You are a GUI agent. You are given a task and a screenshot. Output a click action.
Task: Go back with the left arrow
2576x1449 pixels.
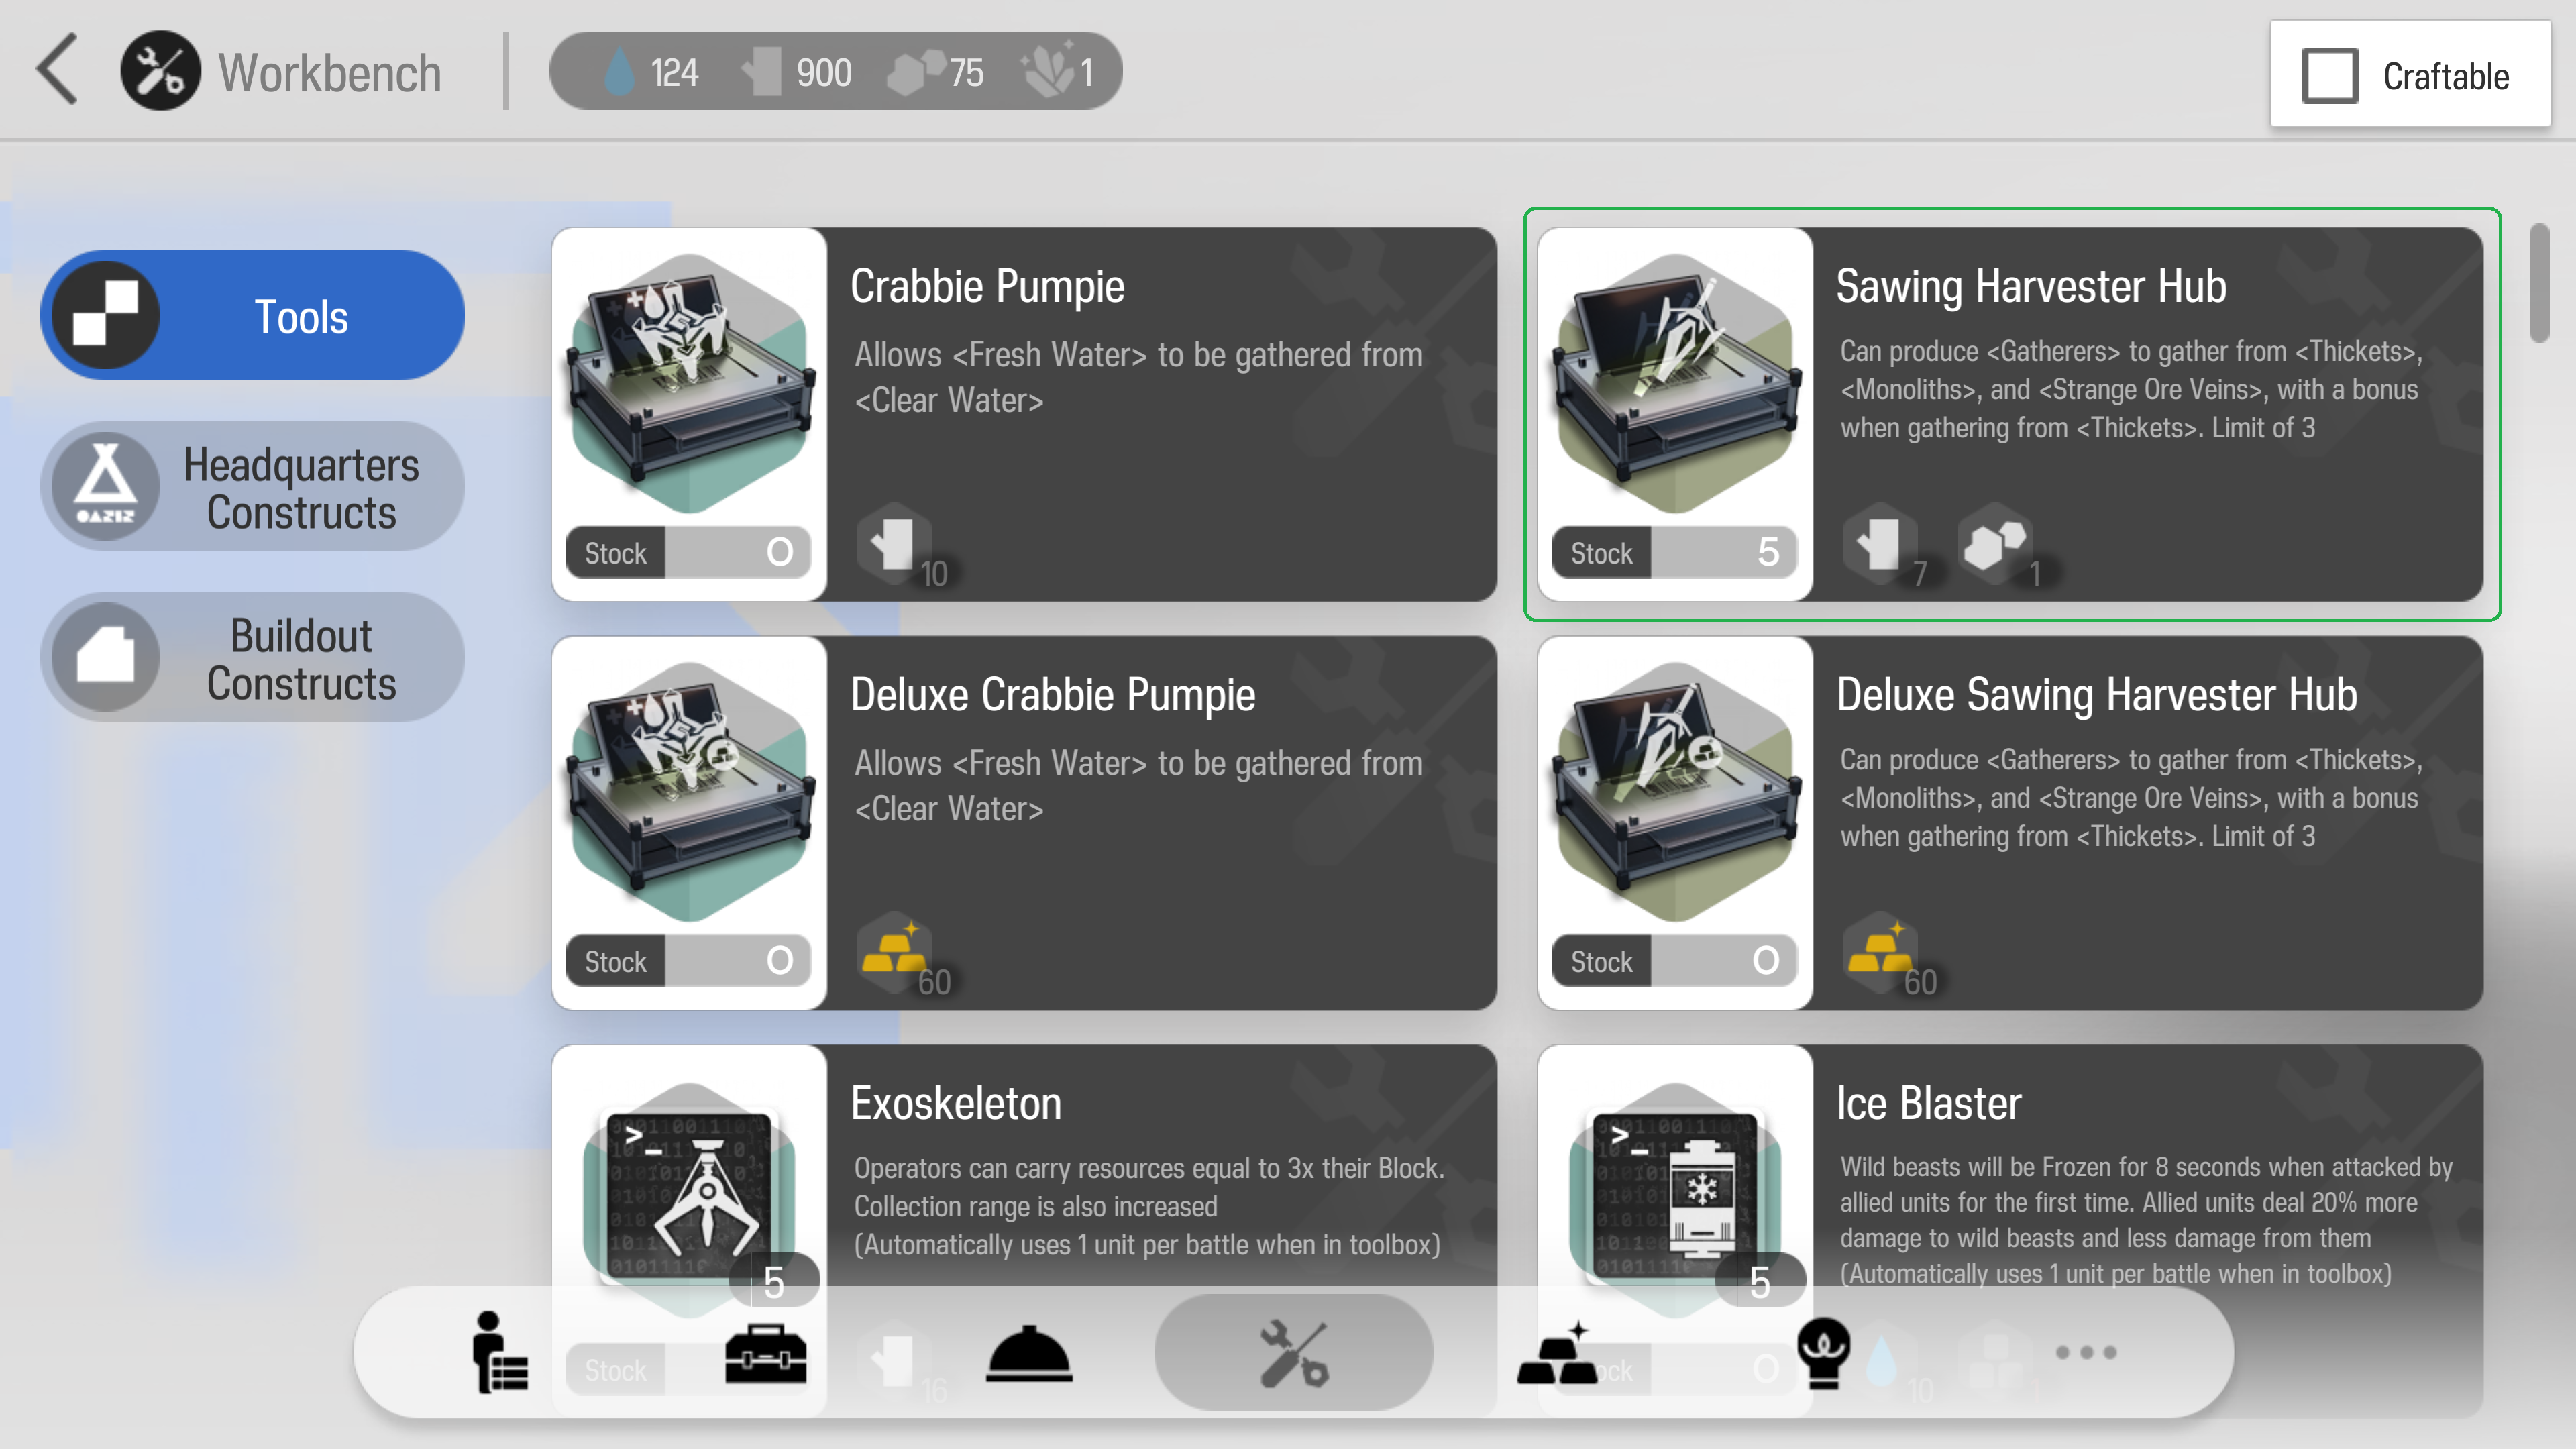(57, 70)
